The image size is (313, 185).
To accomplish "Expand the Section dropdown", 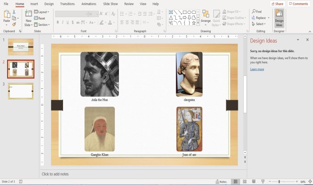I will point(42,25).
